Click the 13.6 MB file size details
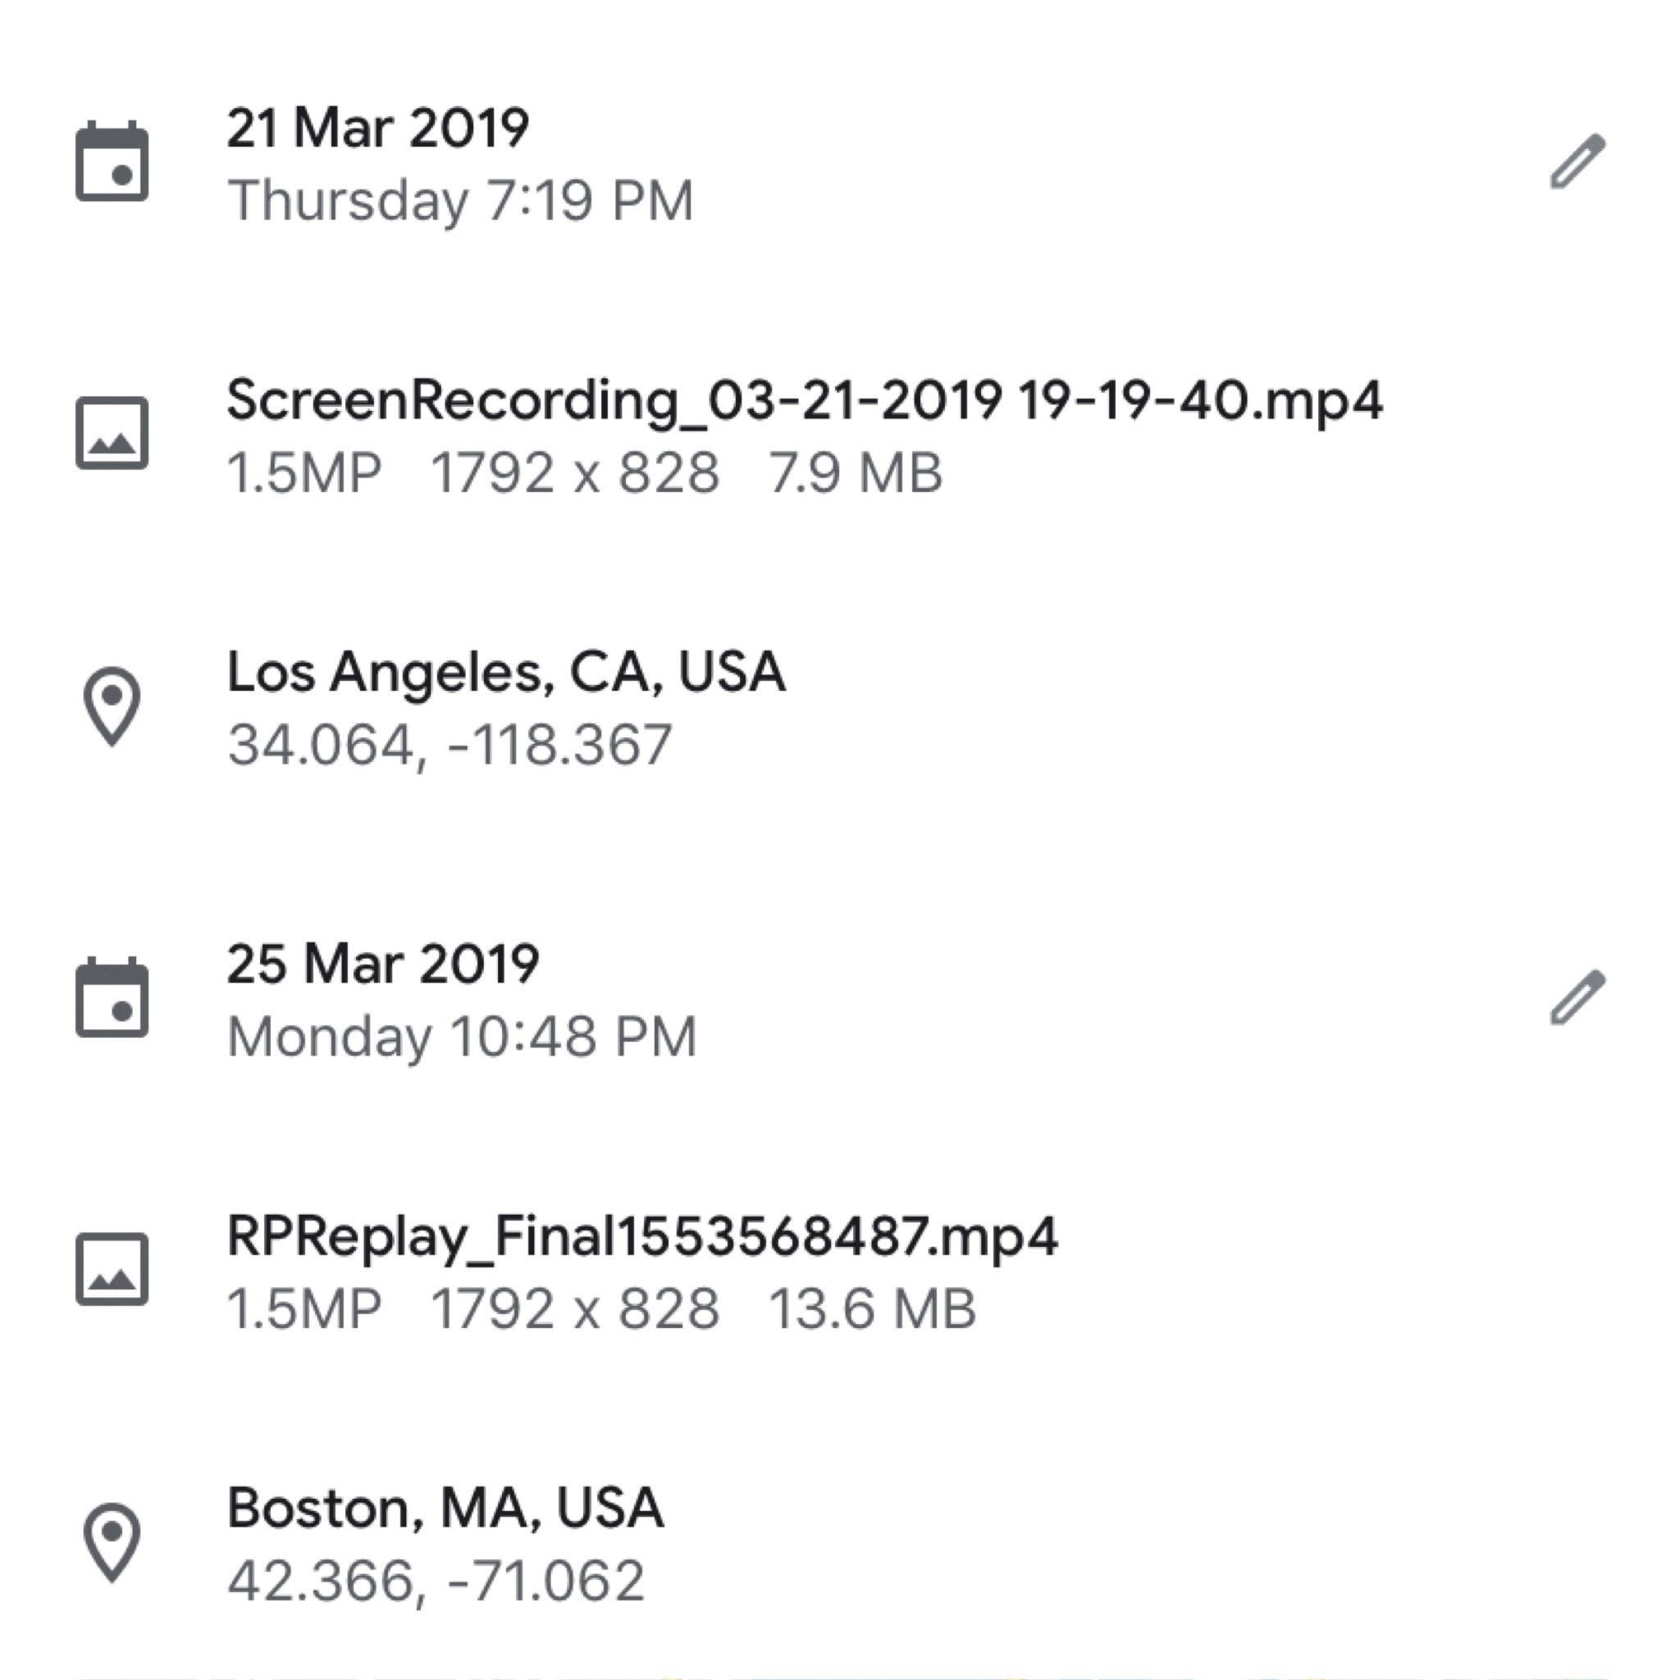 [x=872, y=1309]
